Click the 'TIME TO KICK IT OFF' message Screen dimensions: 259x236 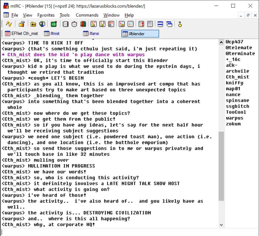point(42,43)
